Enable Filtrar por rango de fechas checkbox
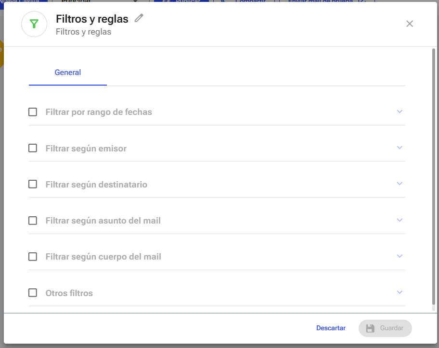The height and width of the screenshot is (348, 439). [33, 112]
